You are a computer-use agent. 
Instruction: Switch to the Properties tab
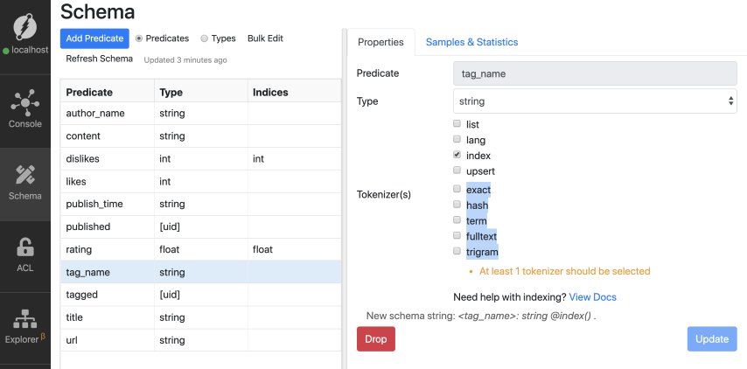[x=380, y=42]
